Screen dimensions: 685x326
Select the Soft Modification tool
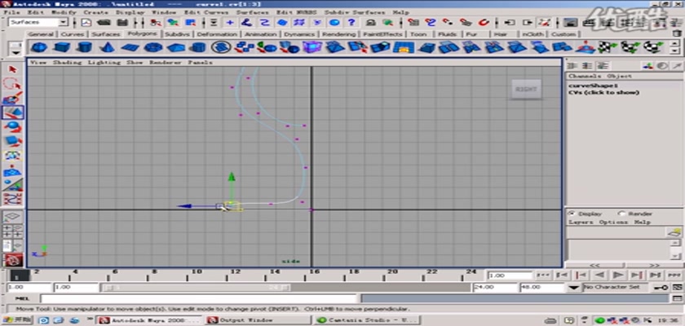[13, 170]
